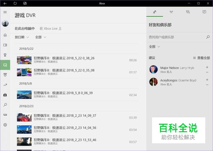
Task: Select clip title 狂野飙车8：极速凌云 2018_5_22 0_35_08
Action: pyautogui.click(x=64, y=70)
